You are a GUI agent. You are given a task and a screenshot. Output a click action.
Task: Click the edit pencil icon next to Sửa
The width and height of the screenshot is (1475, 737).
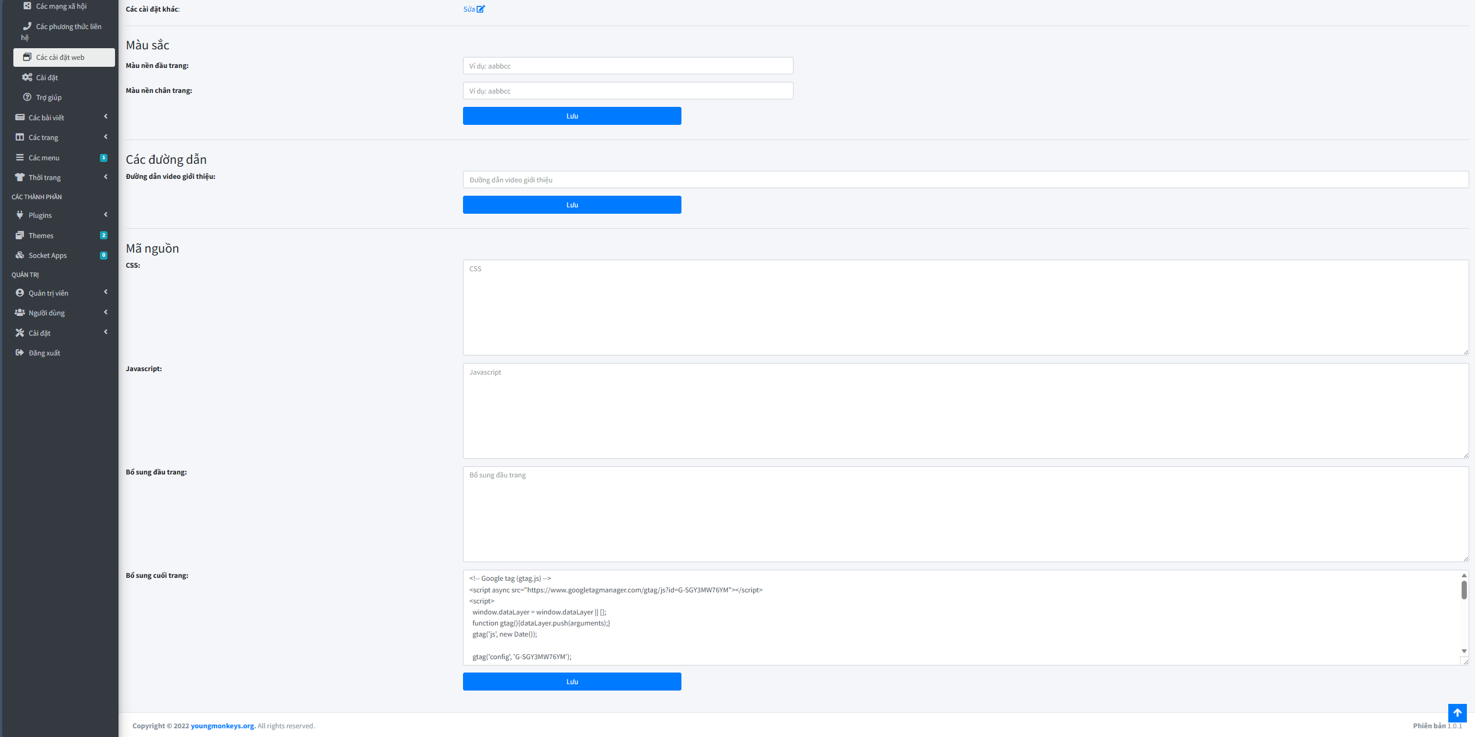pos(480,9)
